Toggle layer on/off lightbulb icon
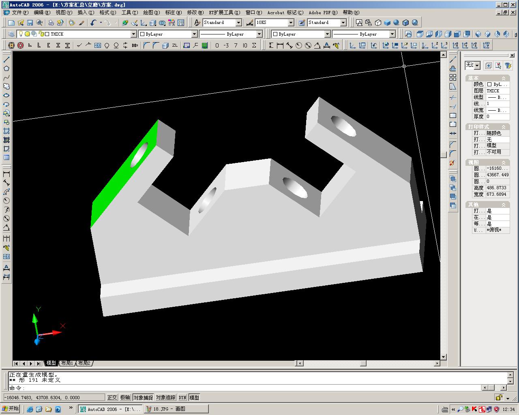 [x=21, y=34]
